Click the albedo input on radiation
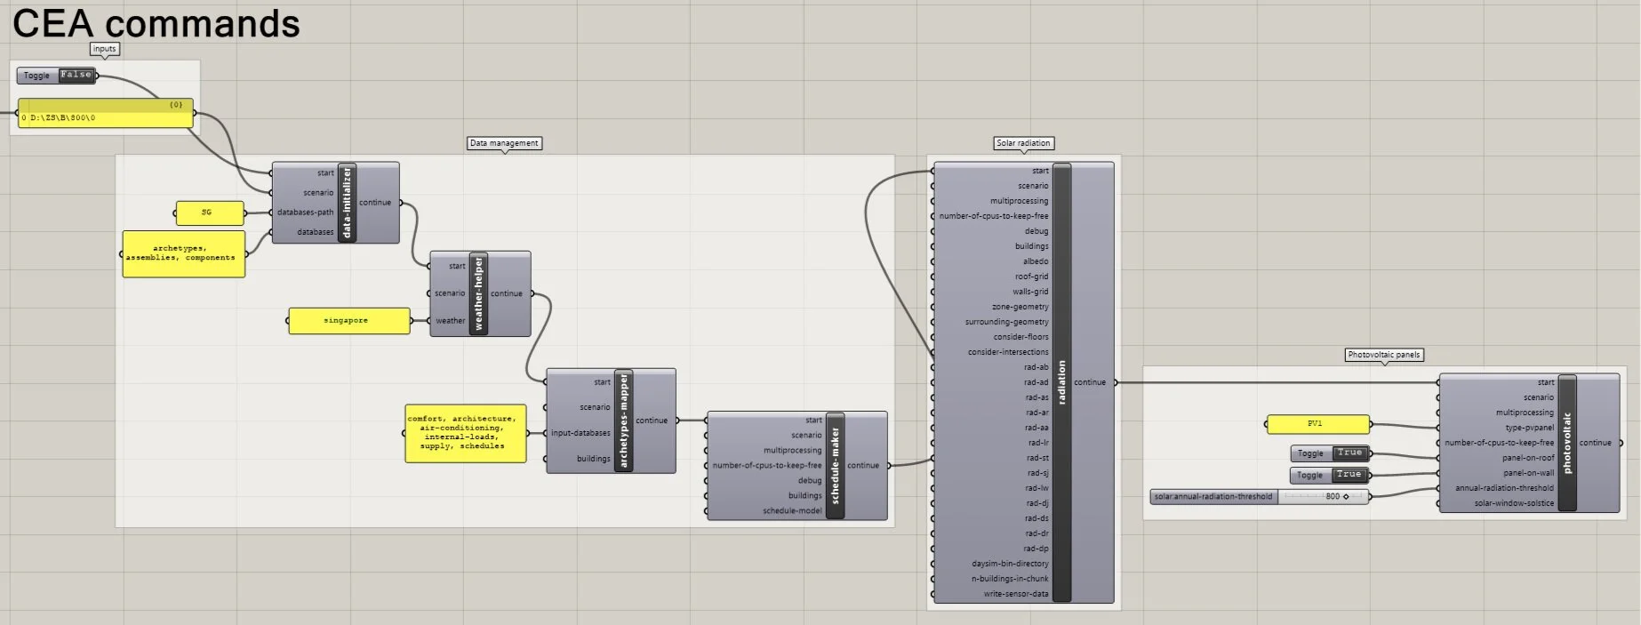This screenshot has height=625, width=1641. pos(1036,261)
